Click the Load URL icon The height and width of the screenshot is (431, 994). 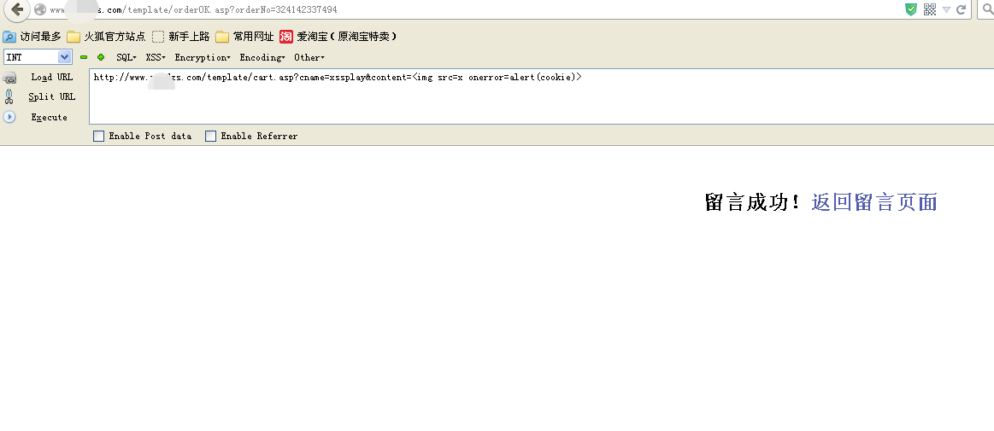pyautogui.click(x=9, y=78)
